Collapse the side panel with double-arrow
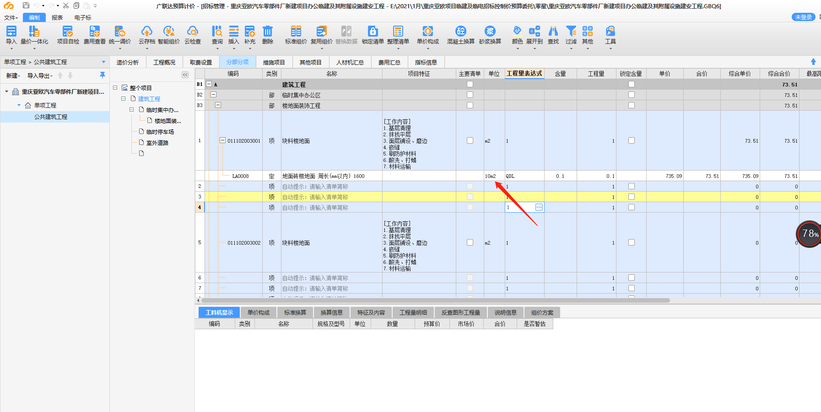 (x=185, y=75)
